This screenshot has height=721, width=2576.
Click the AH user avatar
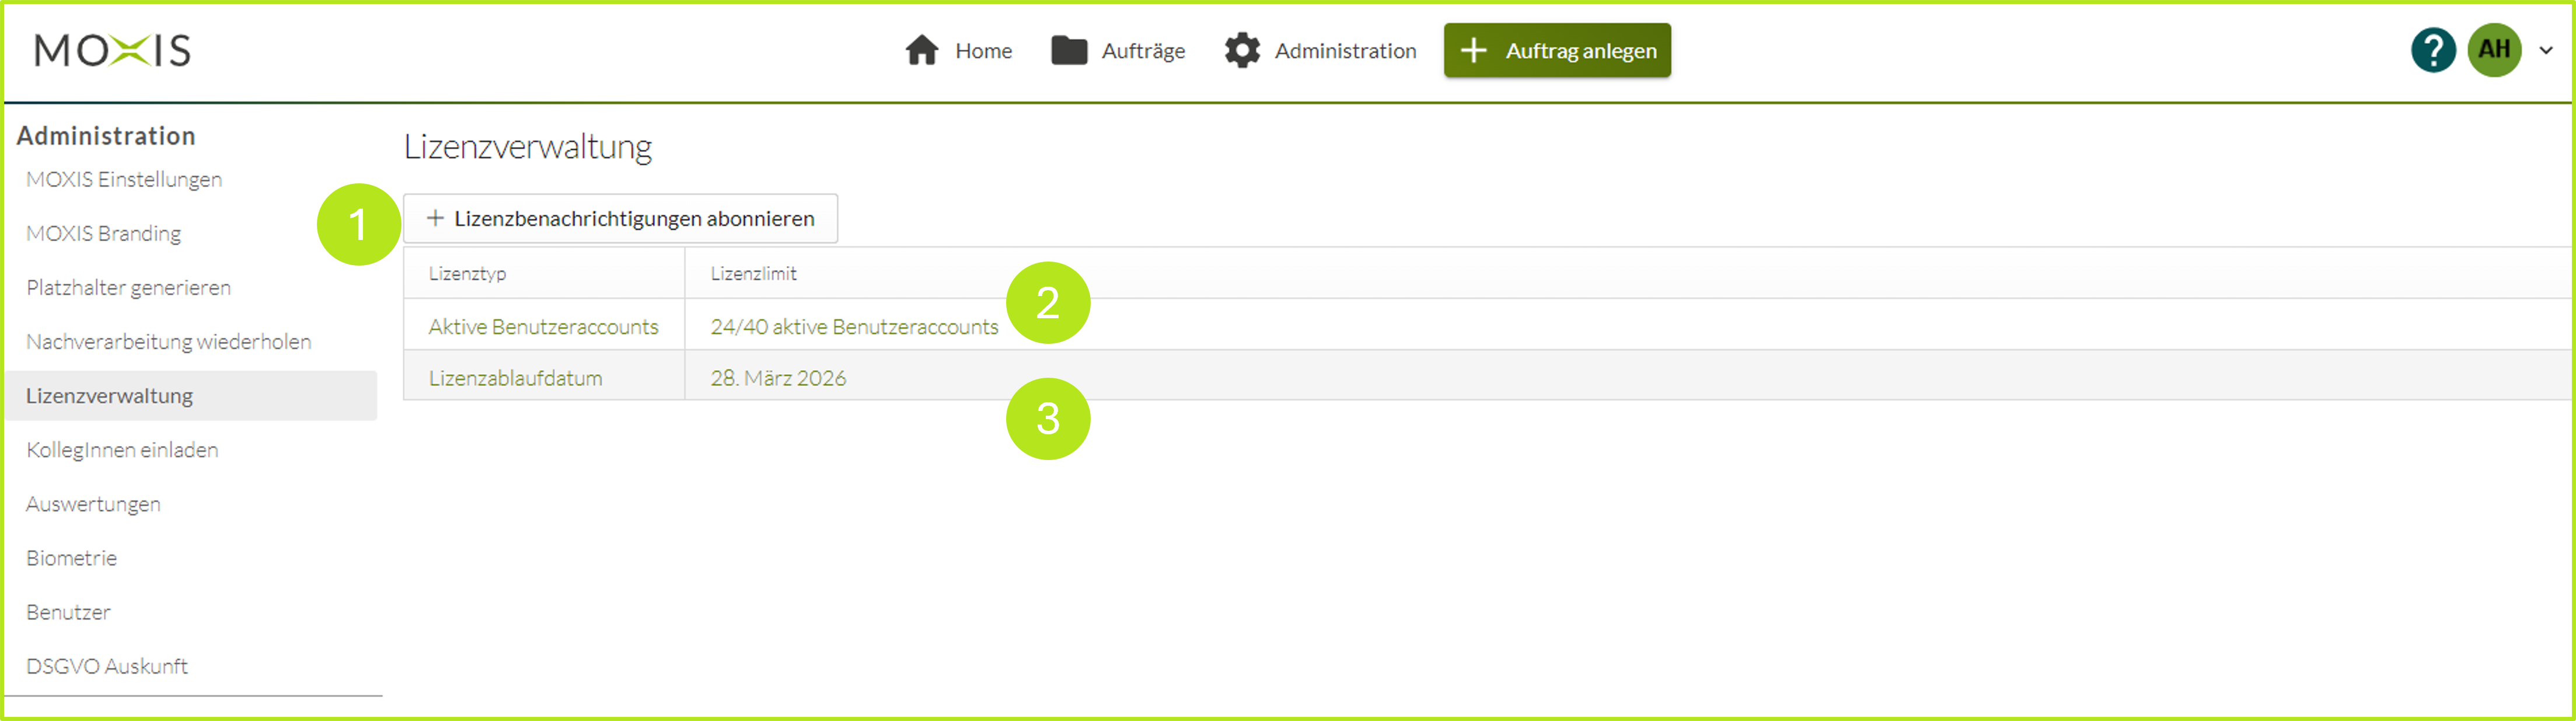pos(2493,50)
